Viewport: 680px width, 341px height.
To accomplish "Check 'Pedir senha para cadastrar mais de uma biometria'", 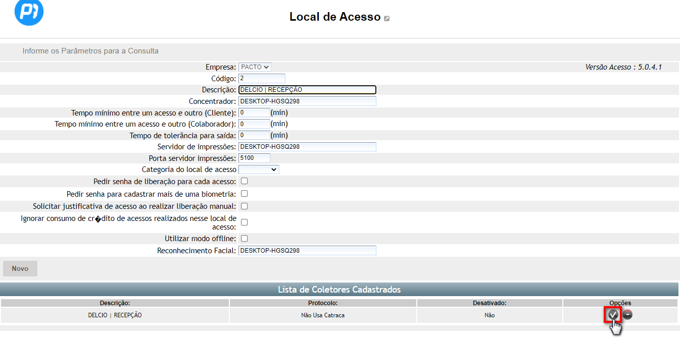I will point(244,194).
